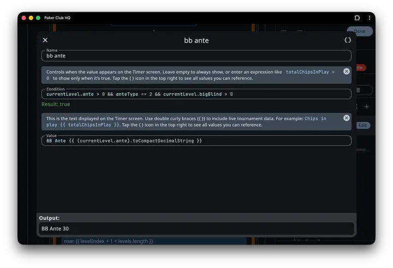Open the curly braces values reference icon
The height and width of the screenshot is (268, 393).
347,40
